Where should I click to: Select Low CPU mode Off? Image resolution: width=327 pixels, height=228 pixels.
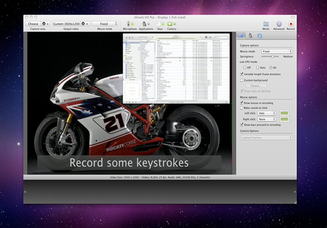click(x=244, y=68)
